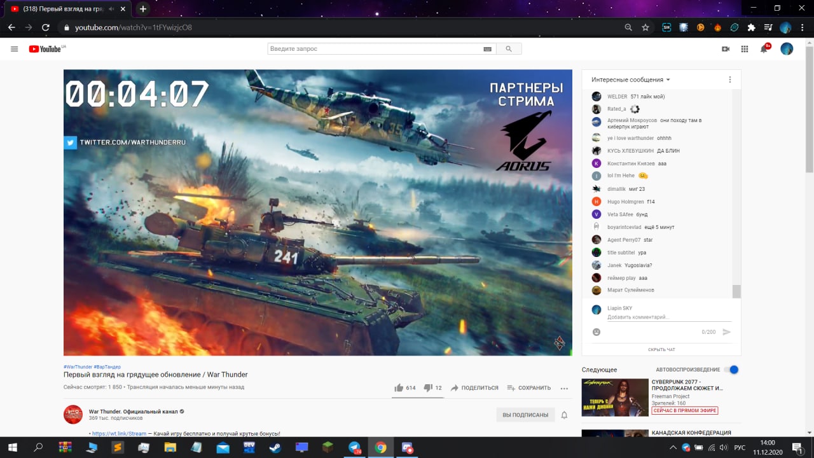Click the live stream video player
The image size is (814, 458).
pos(318,212)
